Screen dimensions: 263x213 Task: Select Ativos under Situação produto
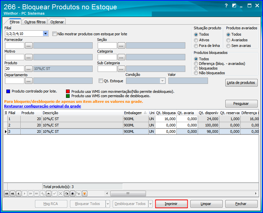tap(196, 40)
